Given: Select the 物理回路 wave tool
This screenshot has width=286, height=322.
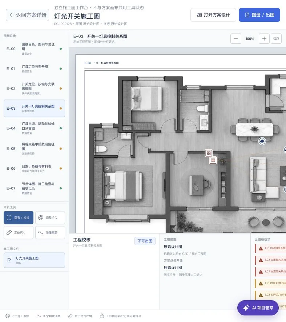Looking at the screenshot, I should point(50,233).
